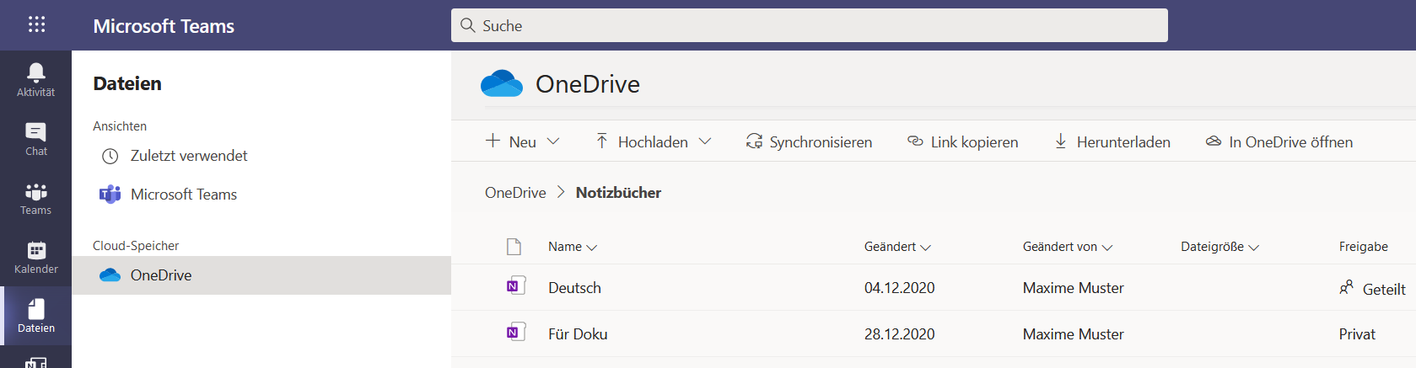The image size is (1416, 368).
Task: Click Geteilt sharing status of Deutsch
Action: 1384,289
